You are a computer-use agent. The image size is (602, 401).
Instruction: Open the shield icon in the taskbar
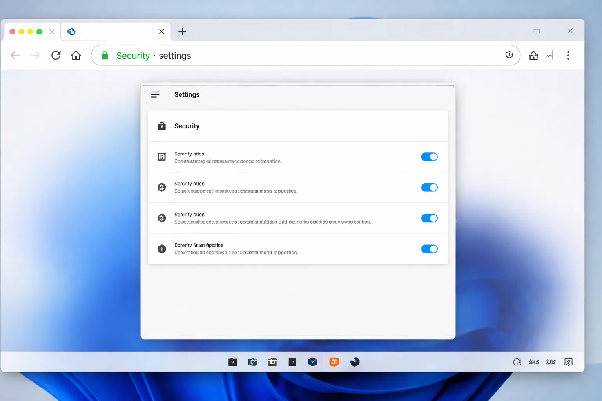252,362
